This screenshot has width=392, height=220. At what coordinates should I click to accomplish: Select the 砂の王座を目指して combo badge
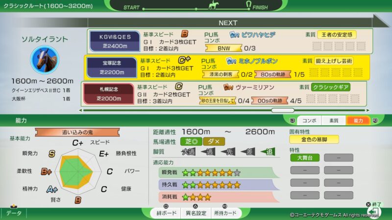click(x=218, y=101)
